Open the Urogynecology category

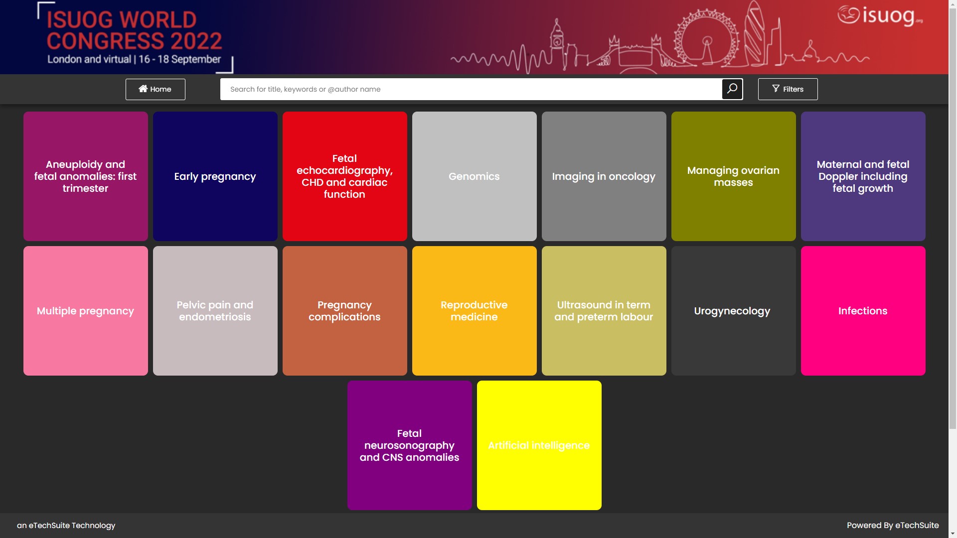click(734, 311)
